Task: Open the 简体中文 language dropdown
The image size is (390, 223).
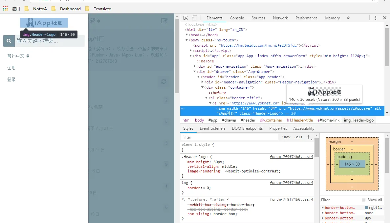Action: (x=18, y=56)
